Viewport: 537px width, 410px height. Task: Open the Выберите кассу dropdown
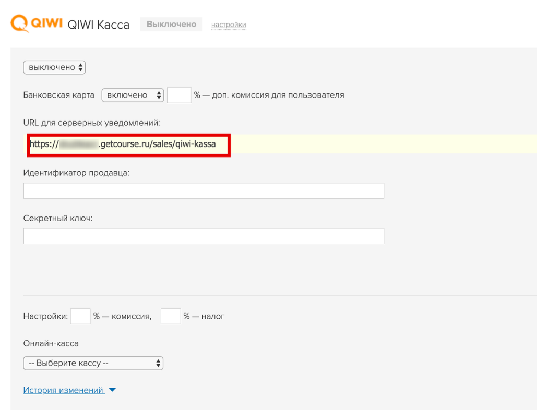click(x=93, y=363)
